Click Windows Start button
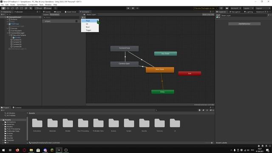This screenshot has height=153, width=272. click(x=3, y=150)
